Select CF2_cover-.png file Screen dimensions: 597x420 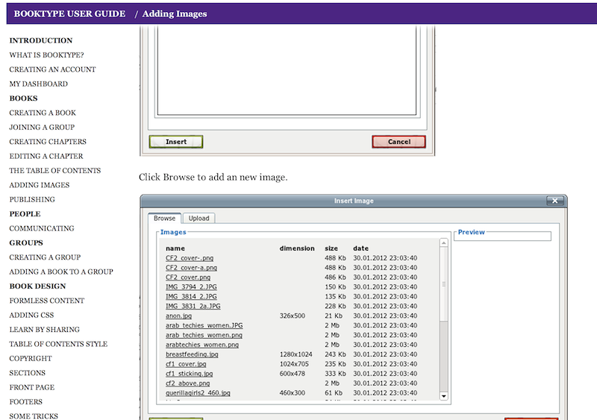(190, 258)
